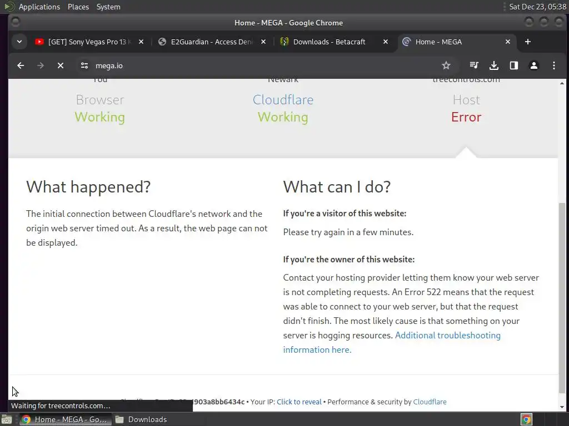
Task: Open the Cloudflare link in footer
Action: (x=430, y=402)
